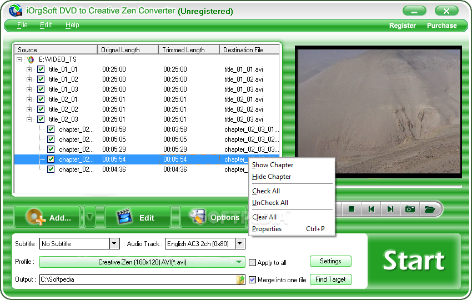The height and width of the screenshot is (300, 472).
Task: Minimize the converter window
Action: (414, 11)
